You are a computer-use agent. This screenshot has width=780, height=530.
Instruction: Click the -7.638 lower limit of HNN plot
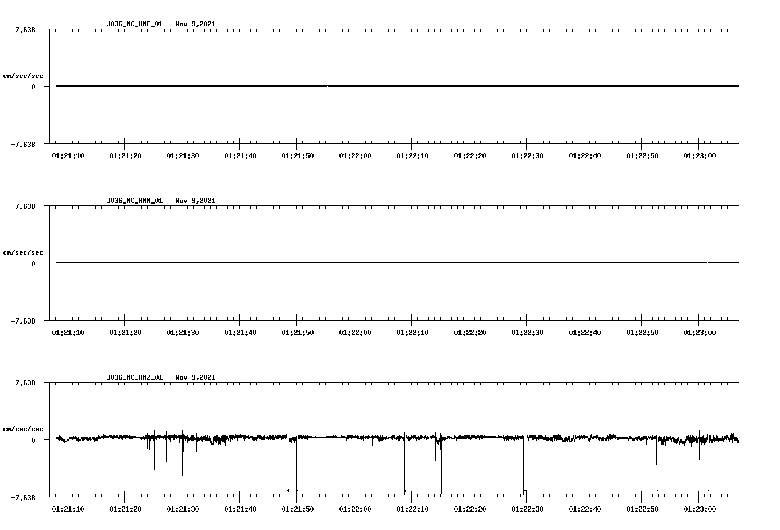[23, 321]
